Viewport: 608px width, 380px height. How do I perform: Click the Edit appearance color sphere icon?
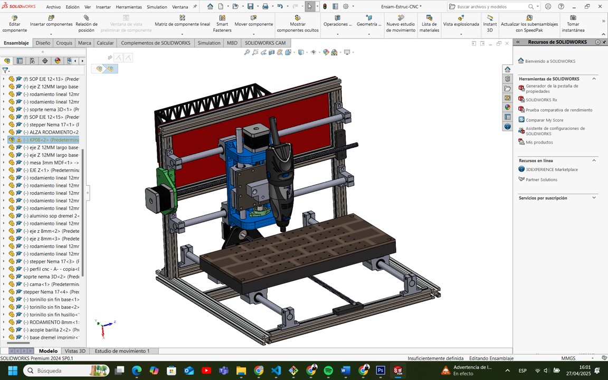pyautogui.click(x=326, y=52)
